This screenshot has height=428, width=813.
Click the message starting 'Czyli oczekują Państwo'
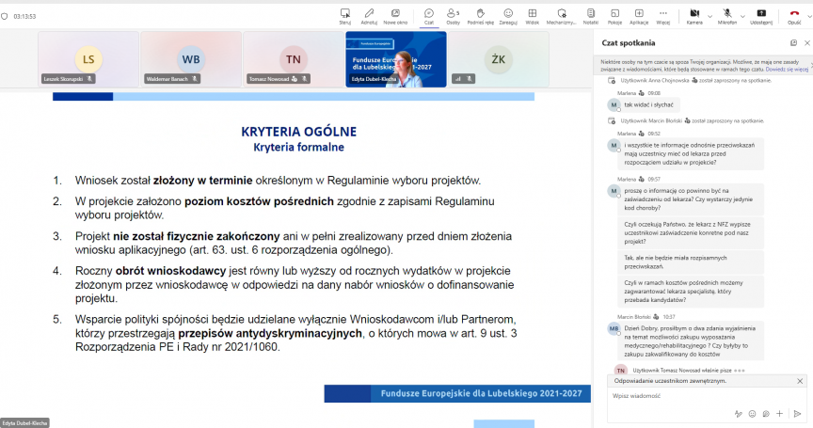691,232
